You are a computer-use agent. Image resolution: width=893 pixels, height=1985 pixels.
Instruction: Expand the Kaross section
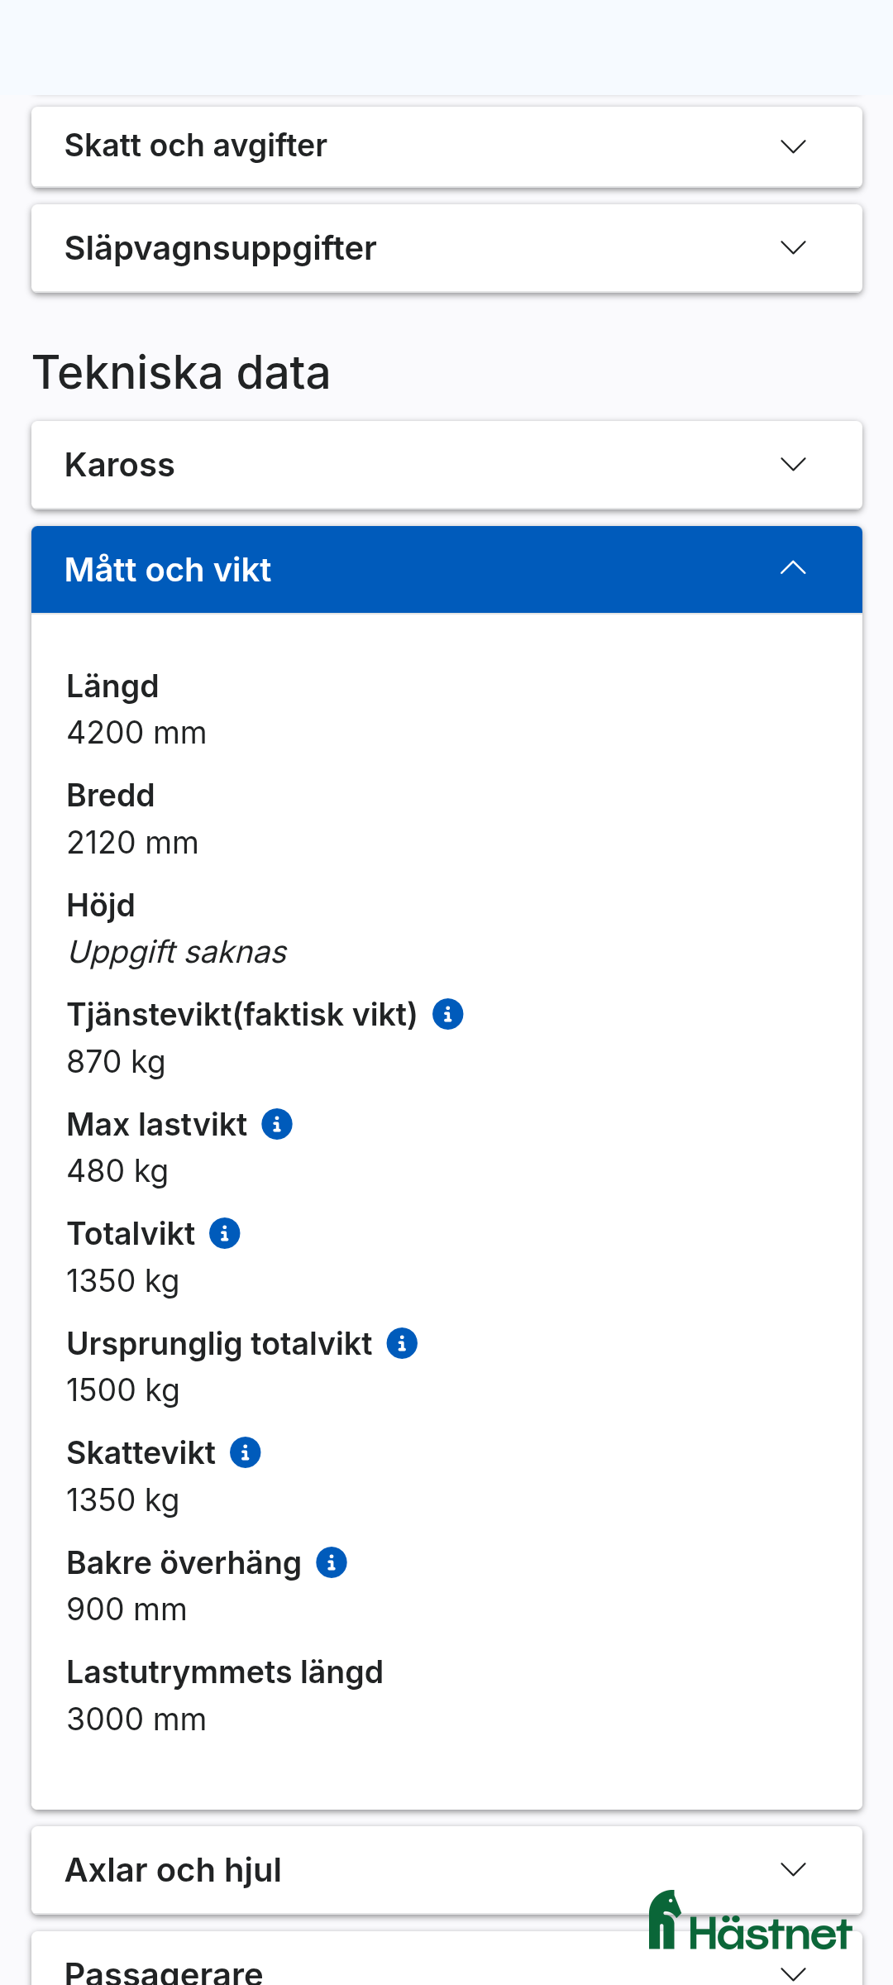pos(446,464)
